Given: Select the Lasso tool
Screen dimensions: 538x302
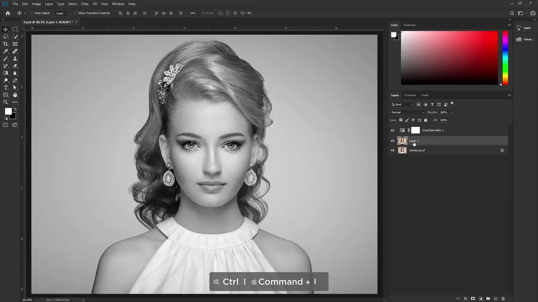Looking at the screenshot, I should click(x=6, y=36).
